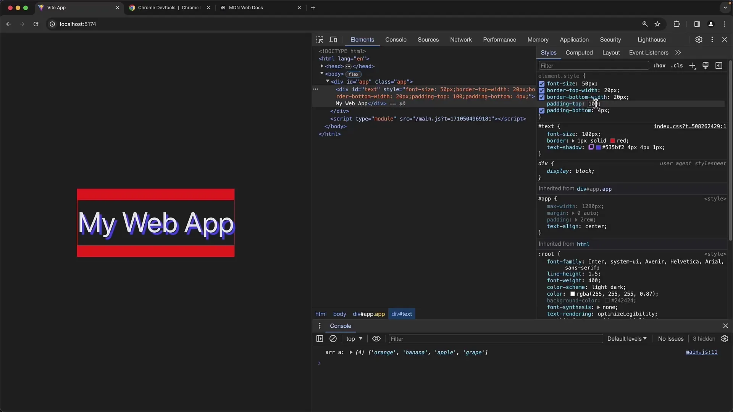Open the rgba color swatch in :root
This screenshot has width=733, height=412.
click(573, 294)
